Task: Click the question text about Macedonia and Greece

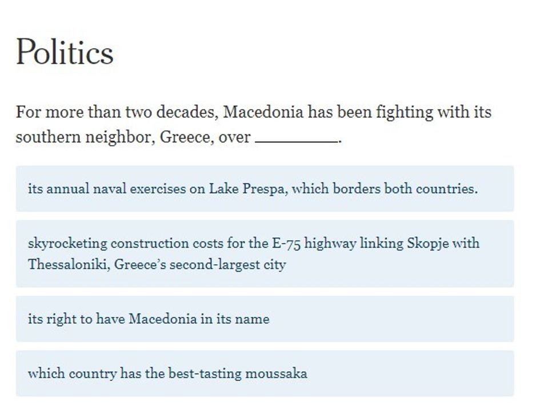Action: [253, 112]
